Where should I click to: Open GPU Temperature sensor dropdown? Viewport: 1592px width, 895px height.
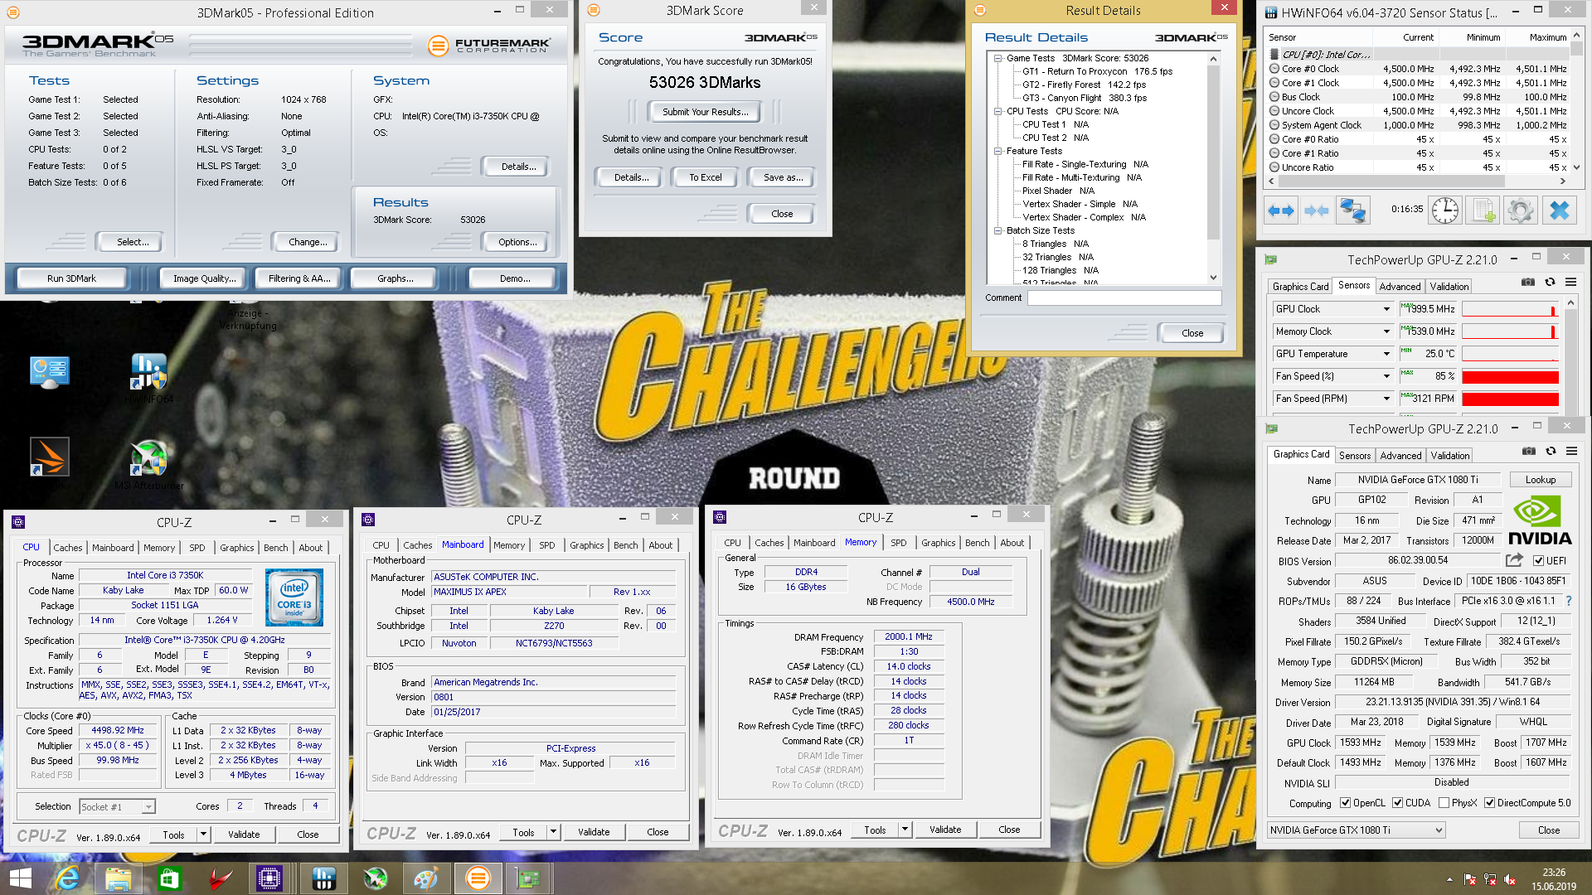point(1386,354)
